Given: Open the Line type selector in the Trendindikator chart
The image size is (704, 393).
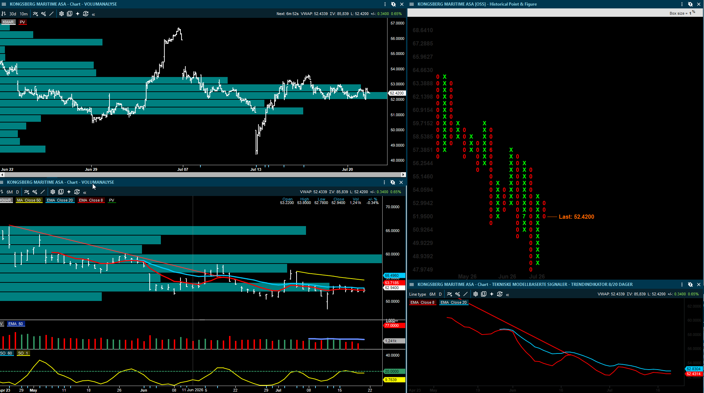Looking at the screenshot, I should [418, 294].
